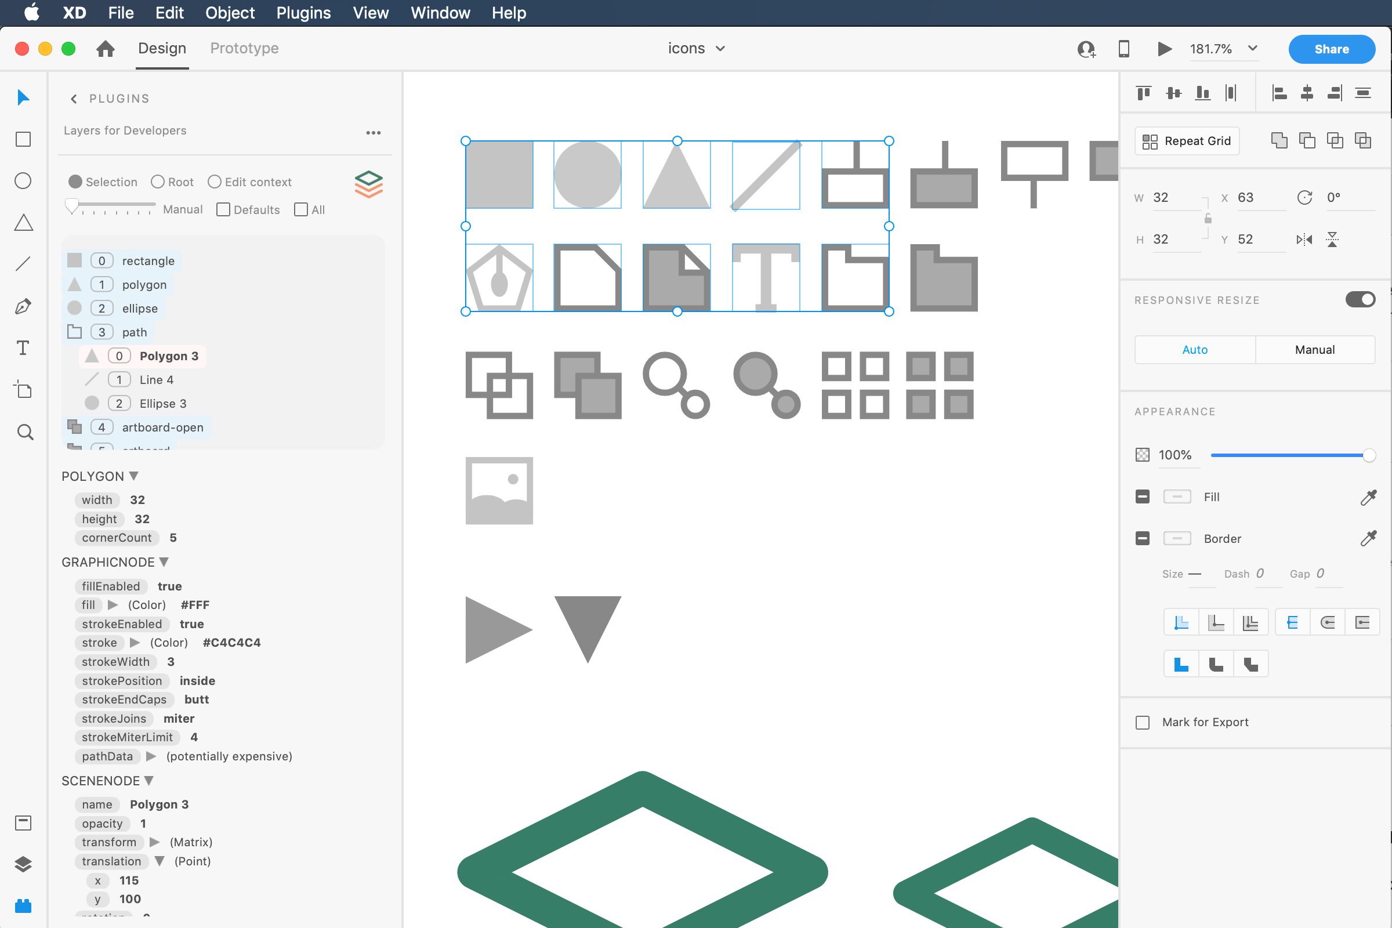1392x928 pixels.
Task: Open the plugin more options (…) menu
Action: pos(374,133)
